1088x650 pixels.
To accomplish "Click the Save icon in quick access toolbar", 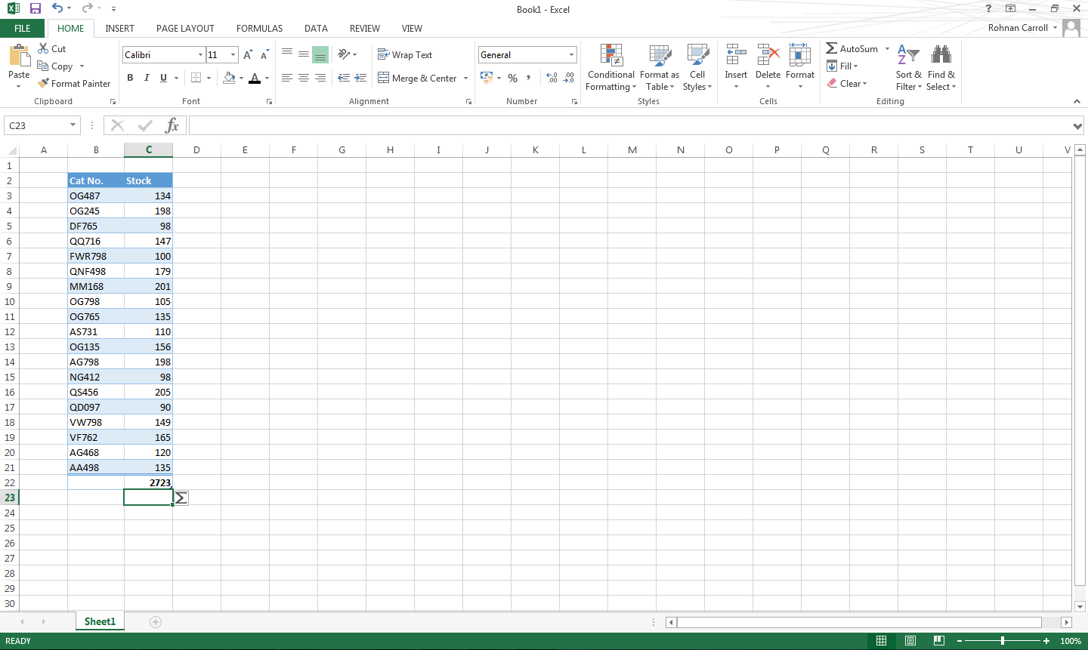I will click(35, 8).
